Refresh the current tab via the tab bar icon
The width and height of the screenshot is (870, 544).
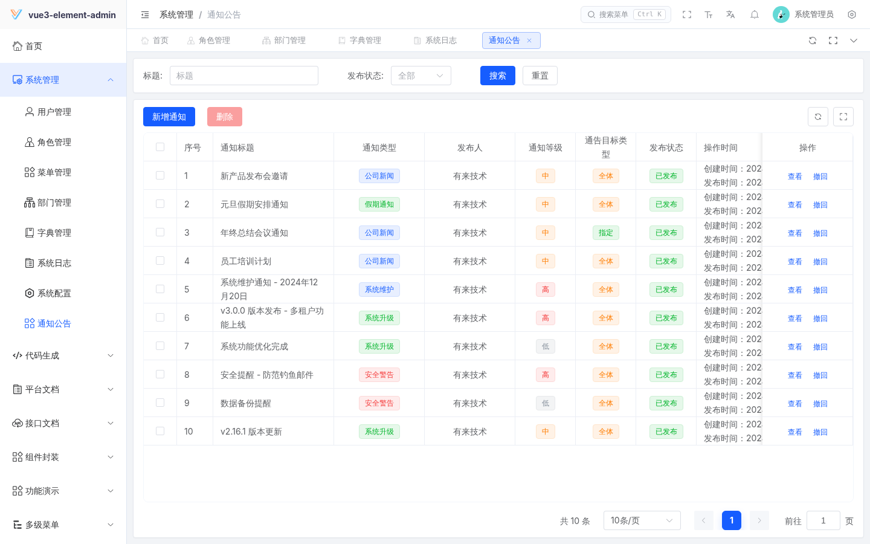point(813,40)
